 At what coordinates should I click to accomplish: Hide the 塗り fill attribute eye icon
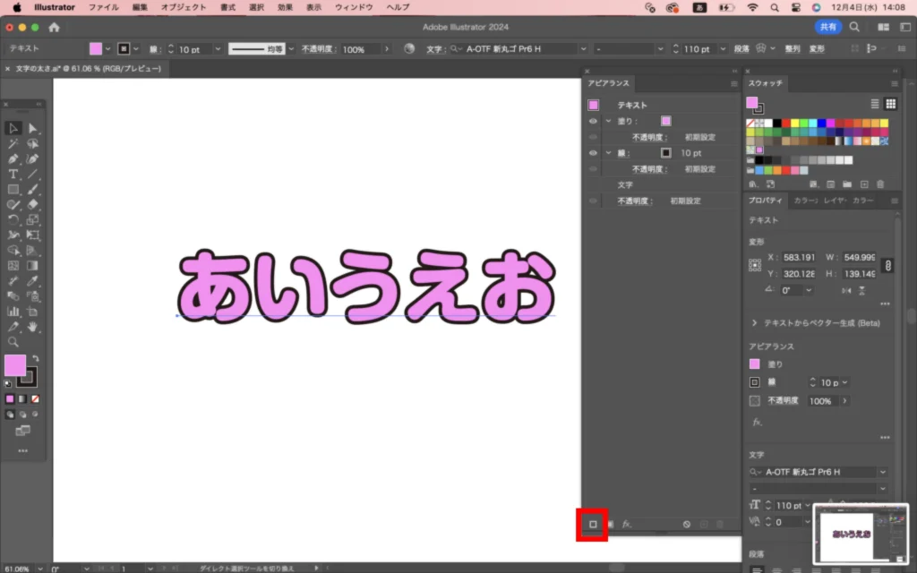(x=593, y=121)
